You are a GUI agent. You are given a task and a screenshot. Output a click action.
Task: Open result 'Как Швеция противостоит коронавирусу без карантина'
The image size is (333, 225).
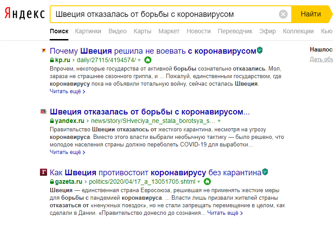tap(155, 173)
